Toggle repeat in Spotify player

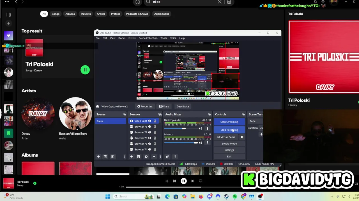pos(201,181)
